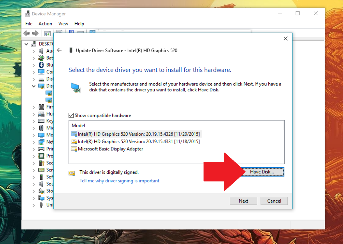Select the Print queues printer icon

tap(41, 149)
